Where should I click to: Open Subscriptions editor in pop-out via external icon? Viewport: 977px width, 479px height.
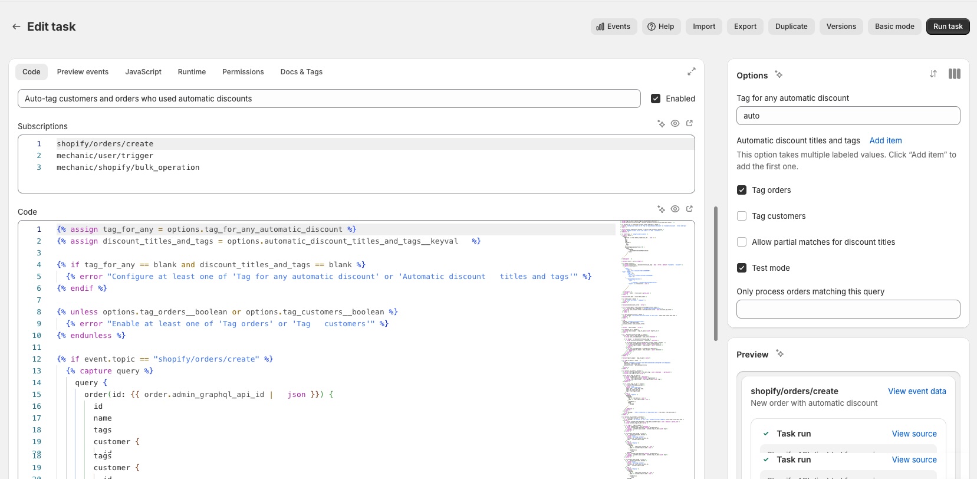[689, 123]
